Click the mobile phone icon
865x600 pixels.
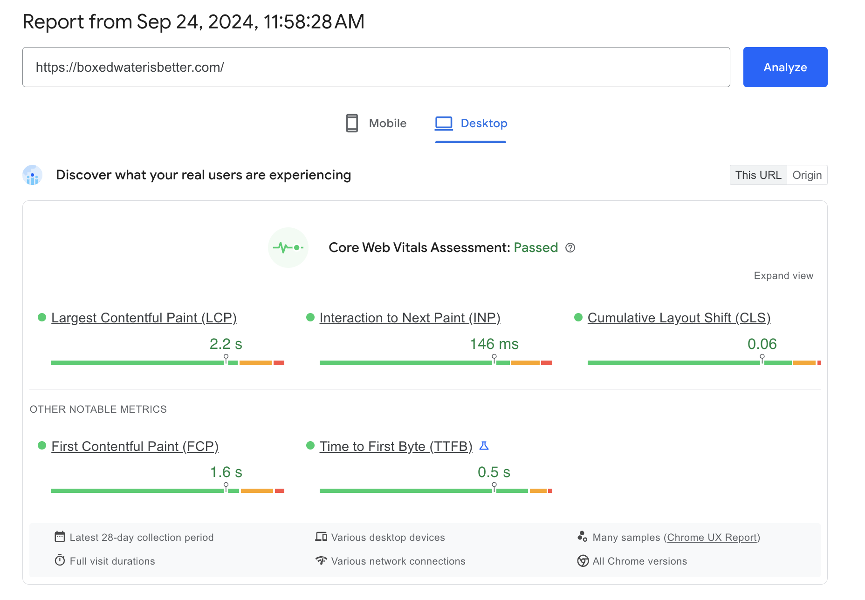click(x=352, y=123)
